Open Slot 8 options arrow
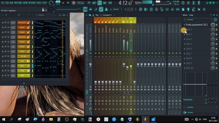This screenshot has width=219, height=123. point(184,58)
